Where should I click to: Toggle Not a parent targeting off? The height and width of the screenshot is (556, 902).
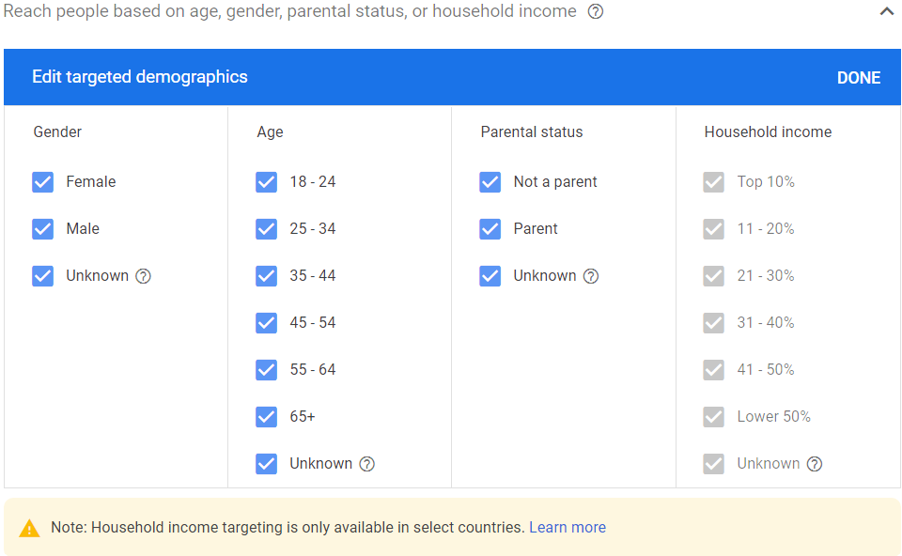click(490, 181)
